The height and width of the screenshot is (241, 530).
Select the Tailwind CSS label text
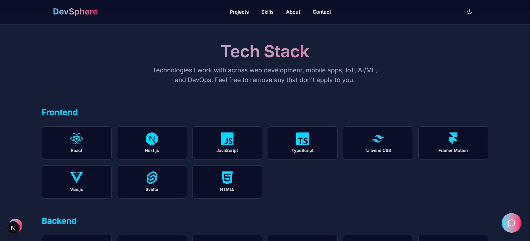coord(378,151)
